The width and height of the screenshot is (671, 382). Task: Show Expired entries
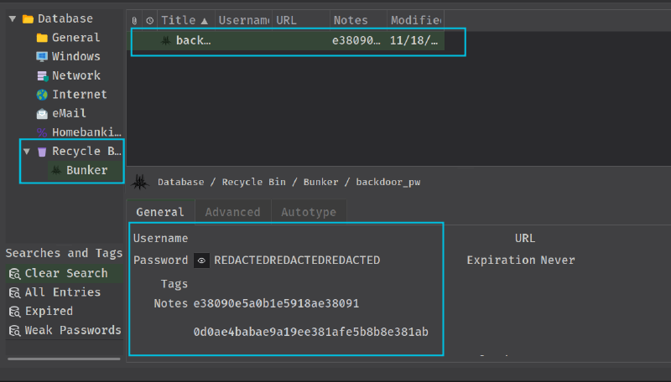49,311
